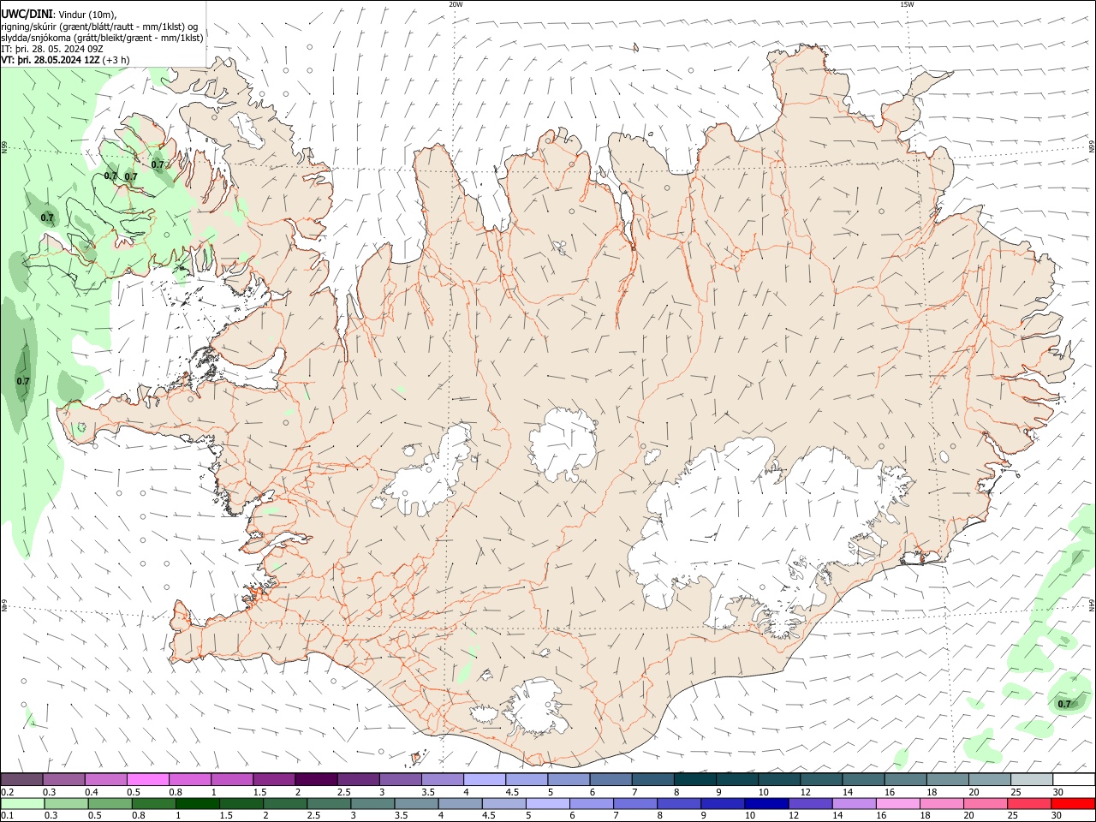Pick the white swatch at 30 in the snow legend
The height and width of the screenshot is (822, 1096).
pyautogui.click(x=1074, y=779)
